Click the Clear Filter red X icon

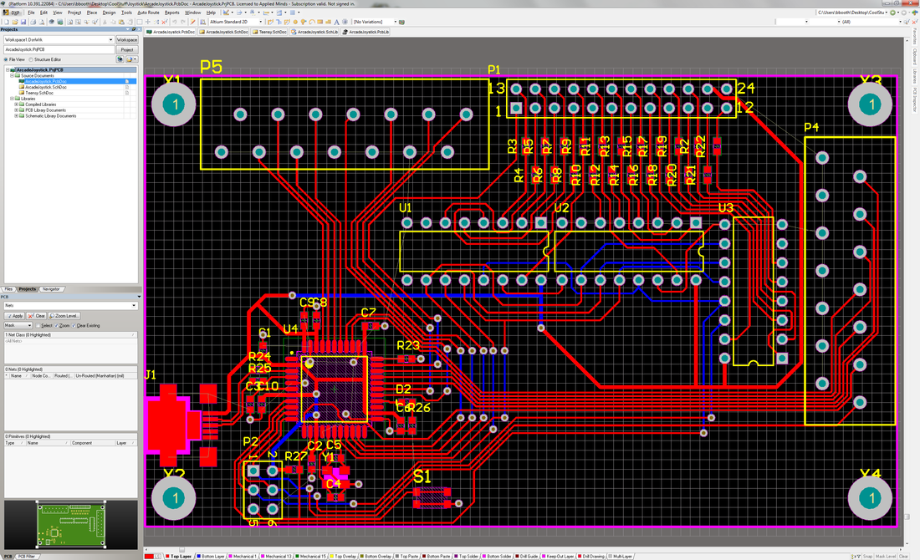pos(164,22)
